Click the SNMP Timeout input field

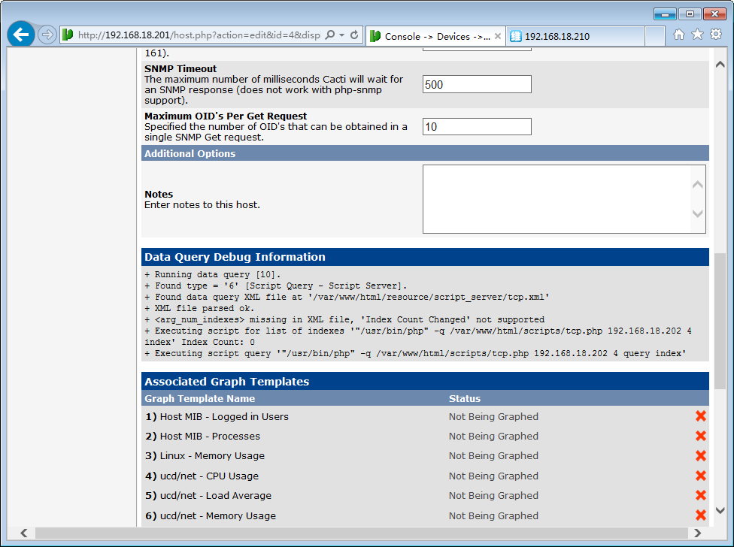pyautogui.click(x=477, y=85)
